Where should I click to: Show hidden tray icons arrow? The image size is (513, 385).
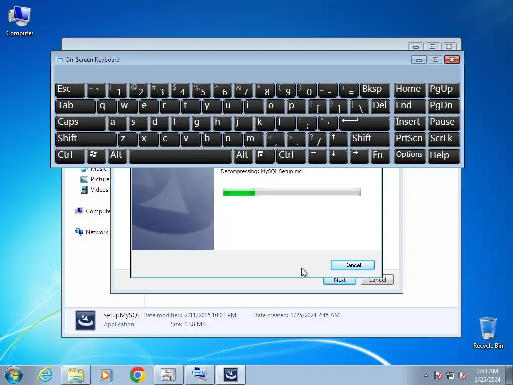(x=426, y=375)
